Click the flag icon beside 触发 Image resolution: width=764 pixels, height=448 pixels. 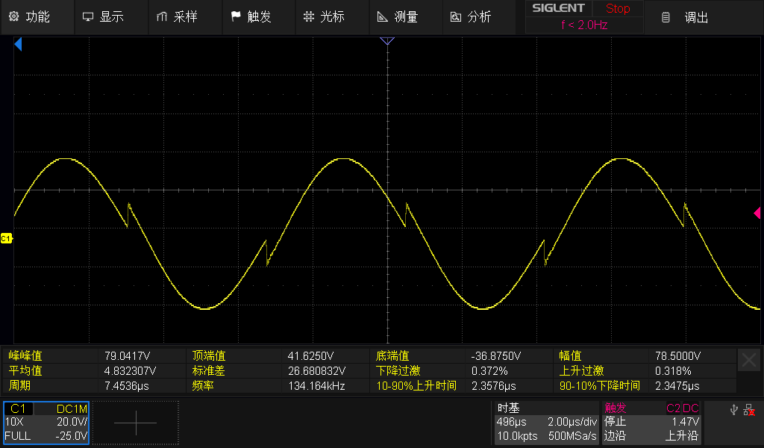(x=236, y=16)
